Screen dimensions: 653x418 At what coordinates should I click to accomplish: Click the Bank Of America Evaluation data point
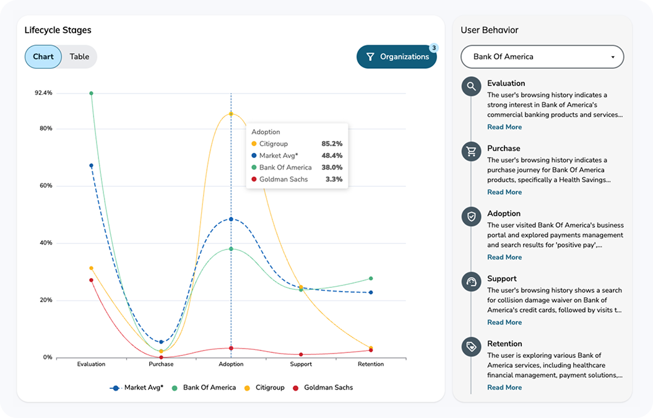(x=91, y=94)
